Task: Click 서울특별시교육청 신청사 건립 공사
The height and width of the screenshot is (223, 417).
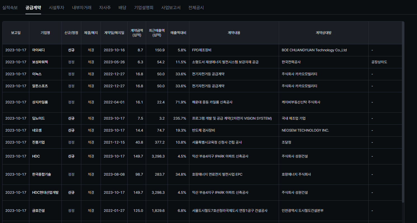Action: (217, 142)
